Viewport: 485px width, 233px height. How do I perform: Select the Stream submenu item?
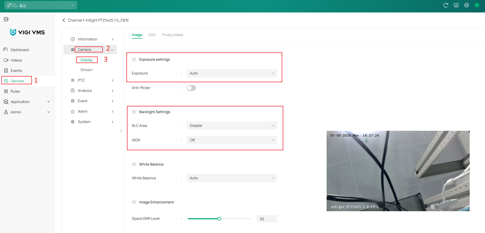coord(86,70)
